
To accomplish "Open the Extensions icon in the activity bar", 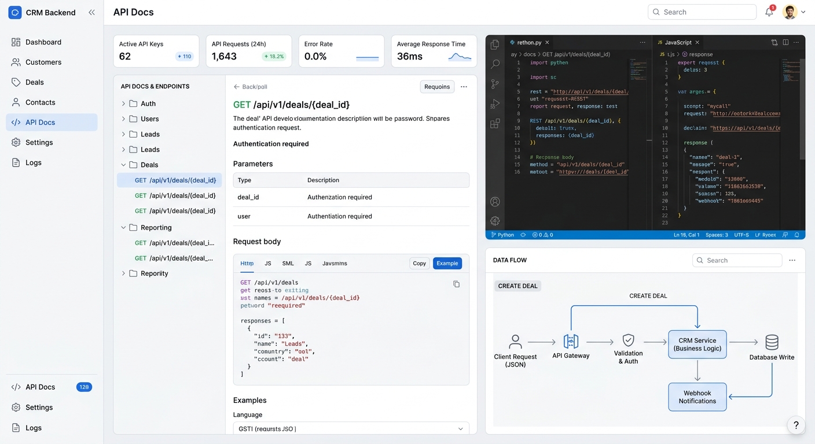I will click(x=495, y=123).
